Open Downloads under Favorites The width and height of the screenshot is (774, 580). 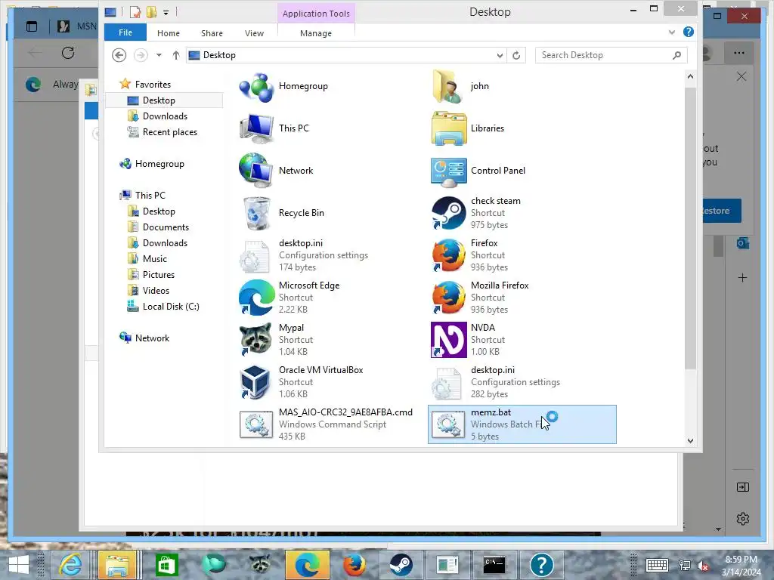165,116
